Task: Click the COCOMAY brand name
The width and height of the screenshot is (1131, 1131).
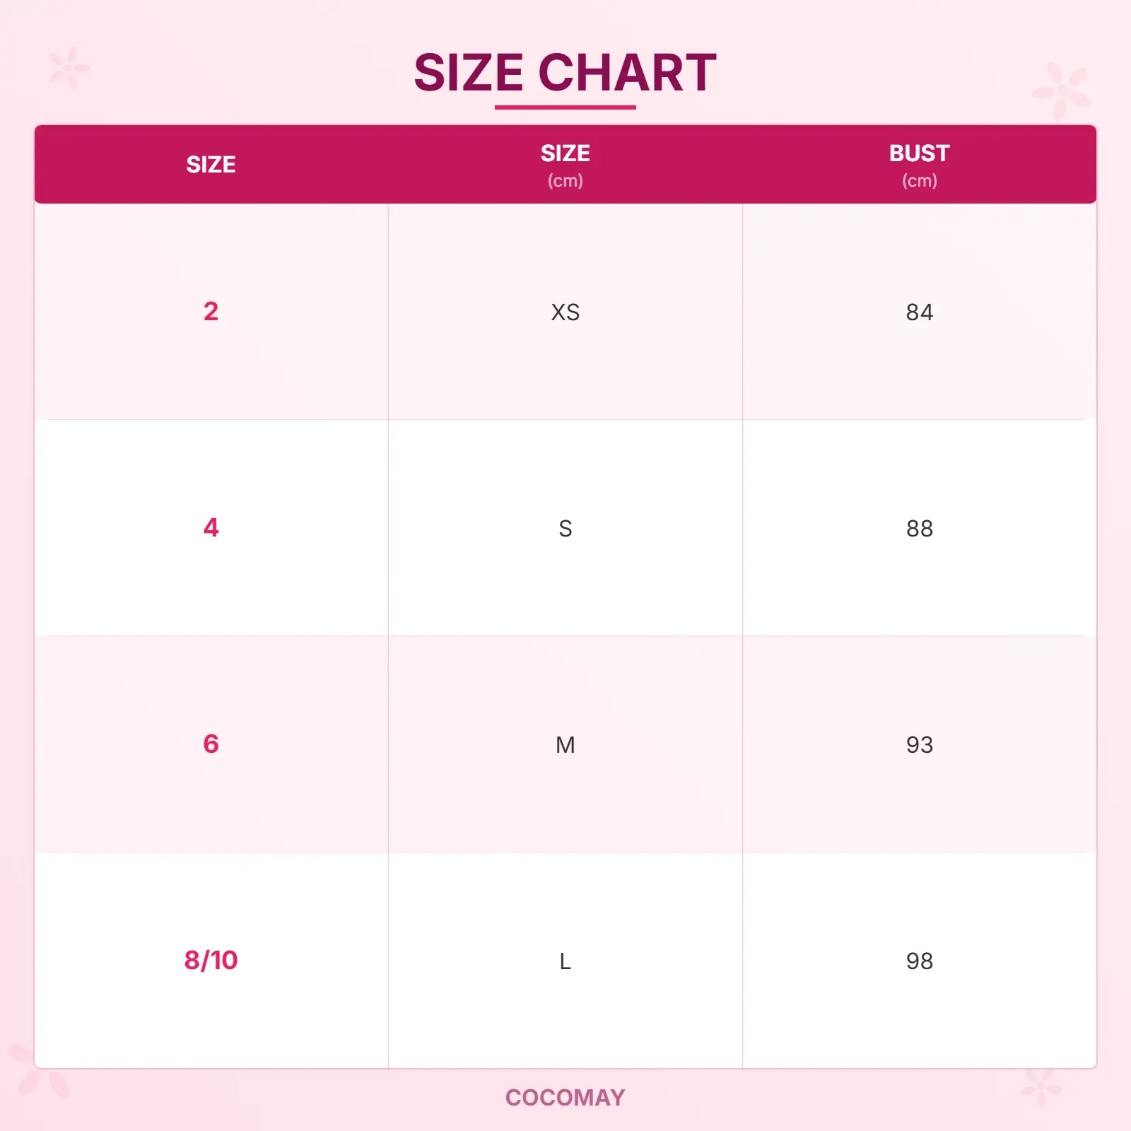Action: click(565, 1098)
